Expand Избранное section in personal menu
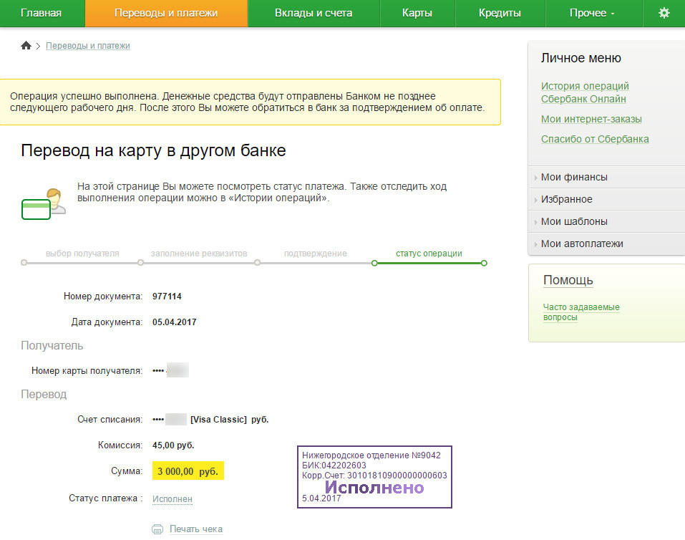 [x=606, y=199]
